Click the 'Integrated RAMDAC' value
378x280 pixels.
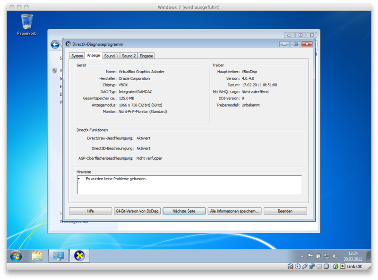point(135,91)
